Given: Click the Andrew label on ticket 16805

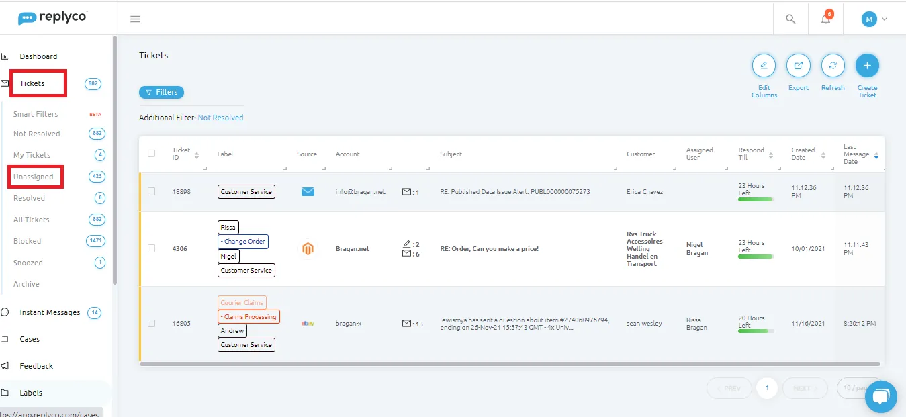Looking at the screenshot, I should point(232,331).
